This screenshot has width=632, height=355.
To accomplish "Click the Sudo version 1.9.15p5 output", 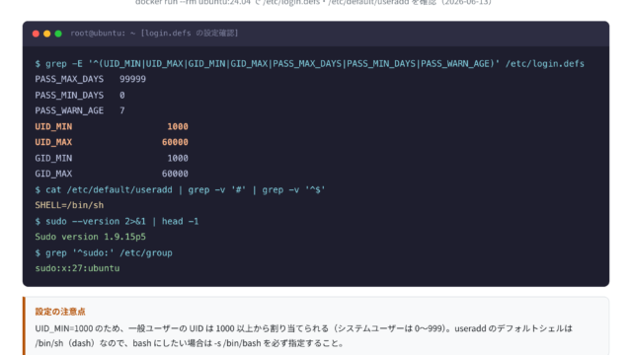I will coord(90,237).
